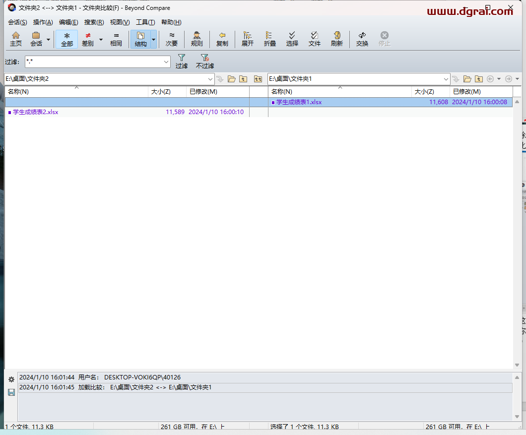Viewport: 526px width, 435px height.
Task: Sort left pane by 大小(Z) column
Action: tap(167, 92)
